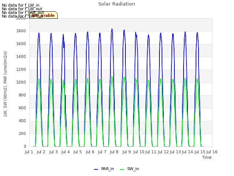Image resolution: width=234 pixels, height=176 pixels.
Task: Click the Jul 5 x-axis tick label
Action: point(78,152)
